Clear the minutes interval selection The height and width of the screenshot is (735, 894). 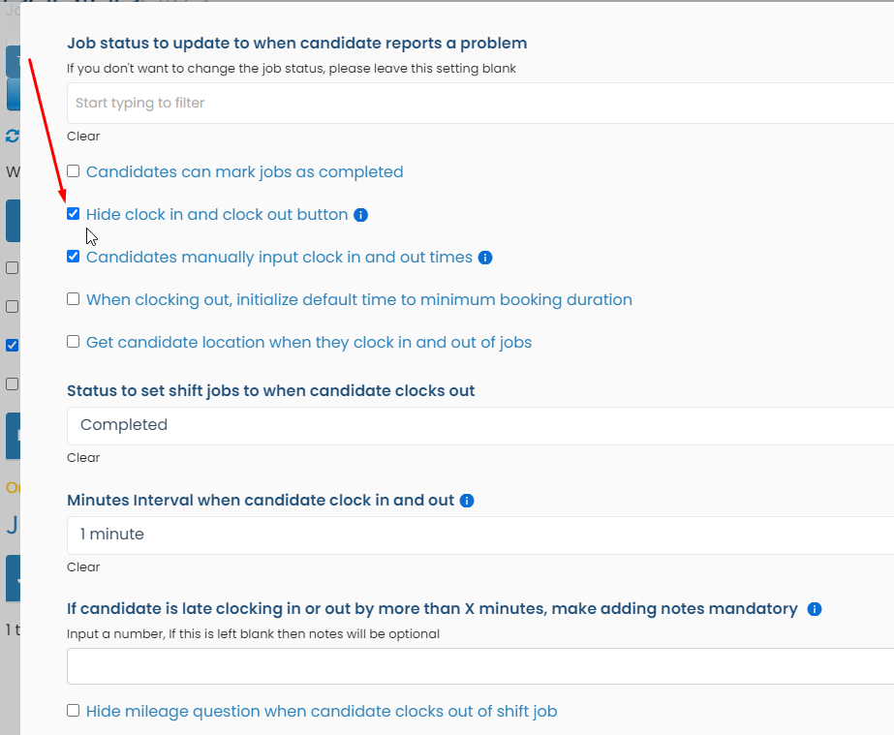(83, 567)
